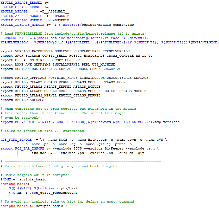This screenshot has height=208, width=219.
Task: Click the 'Read KERNELRELEASE from' comment line
Action: 73,34
